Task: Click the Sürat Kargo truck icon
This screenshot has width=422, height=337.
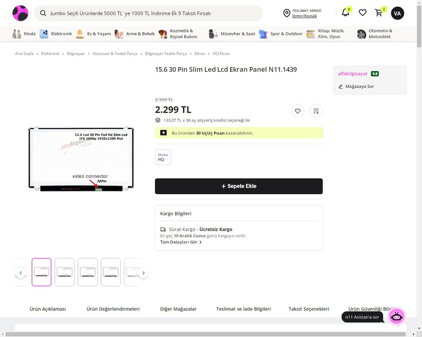Action: [x=163, y=230]
